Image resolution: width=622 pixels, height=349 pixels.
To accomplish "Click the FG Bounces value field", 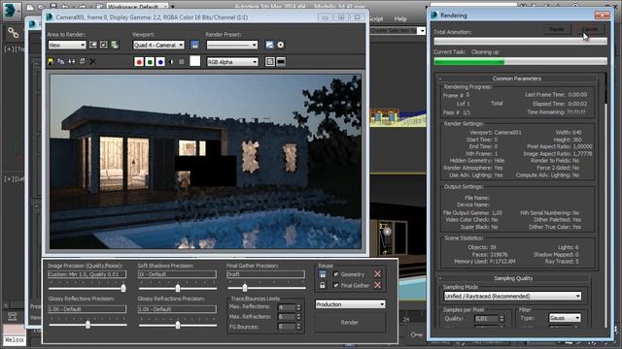I will click(x=287, y=327).
